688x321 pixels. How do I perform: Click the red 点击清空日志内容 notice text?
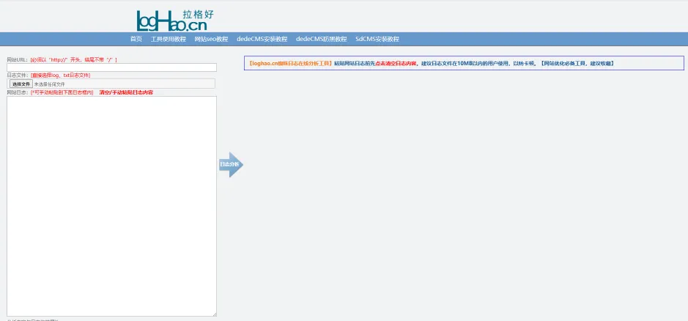tap(396, 63)
